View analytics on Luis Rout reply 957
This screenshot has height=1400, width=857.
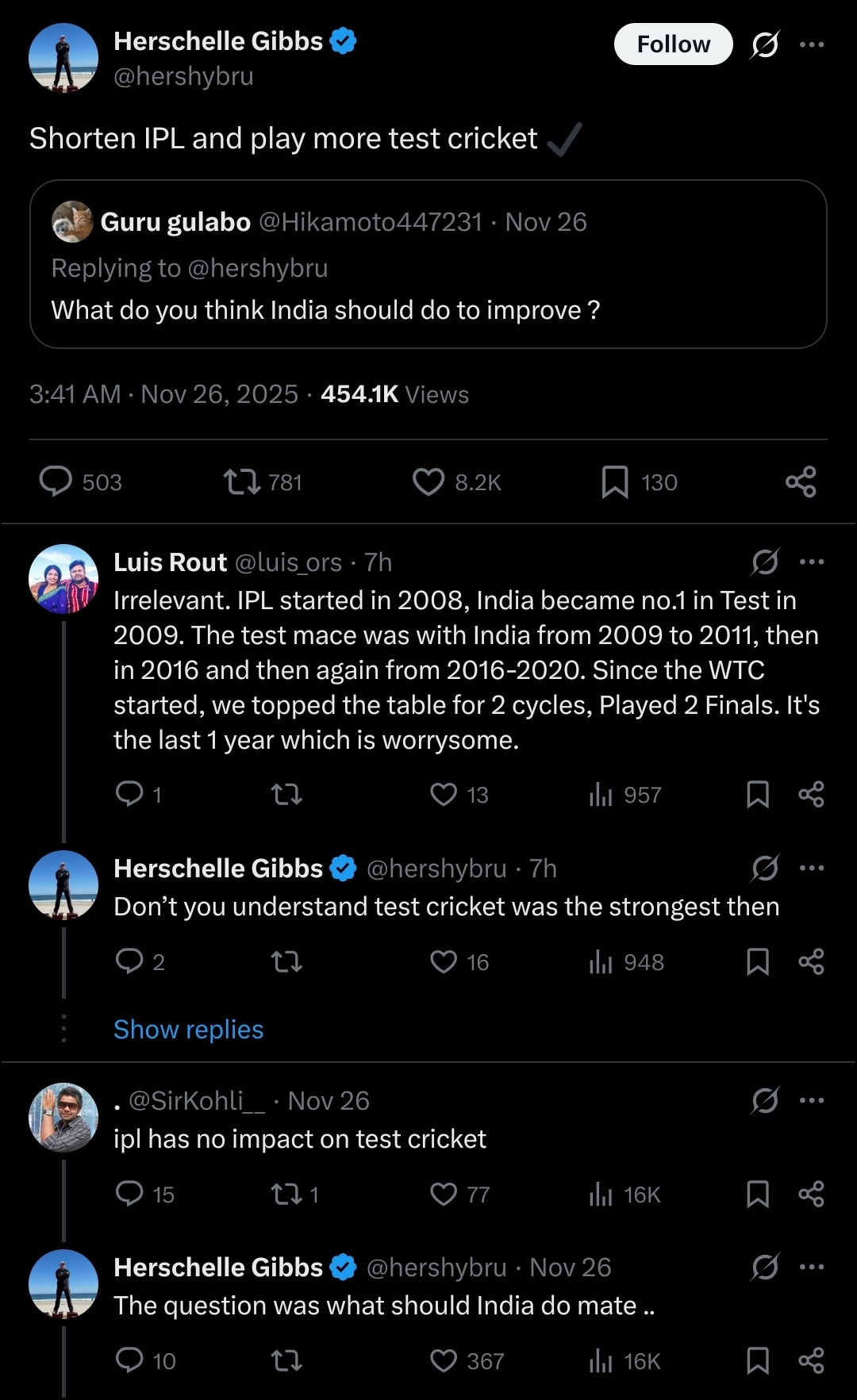625,794
